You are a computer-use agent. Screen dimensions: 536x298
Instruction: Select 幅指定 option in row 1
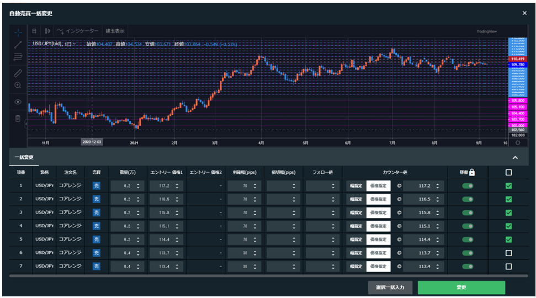[356, 186]
